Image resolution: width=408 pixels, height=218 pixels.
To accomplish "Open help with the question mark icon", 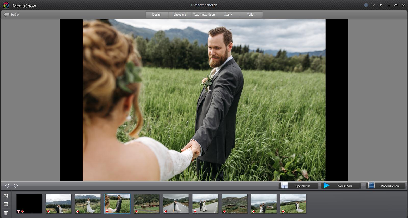I will tap(374, 5).
